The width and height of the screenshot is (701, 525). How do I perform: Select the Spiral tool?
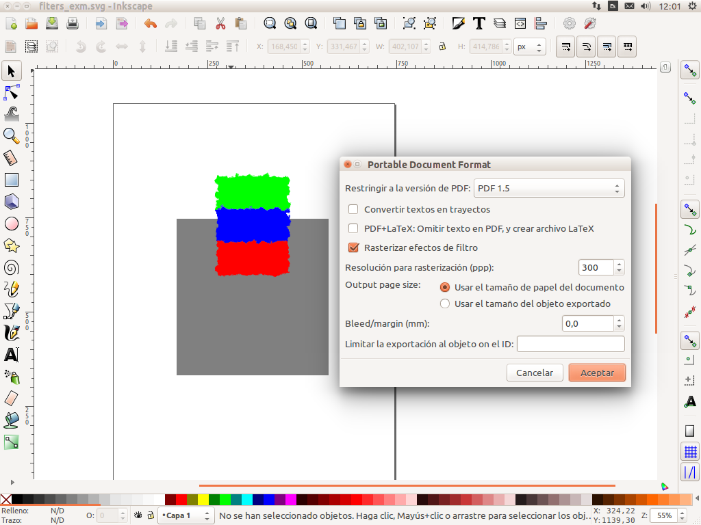coord(11,267)
